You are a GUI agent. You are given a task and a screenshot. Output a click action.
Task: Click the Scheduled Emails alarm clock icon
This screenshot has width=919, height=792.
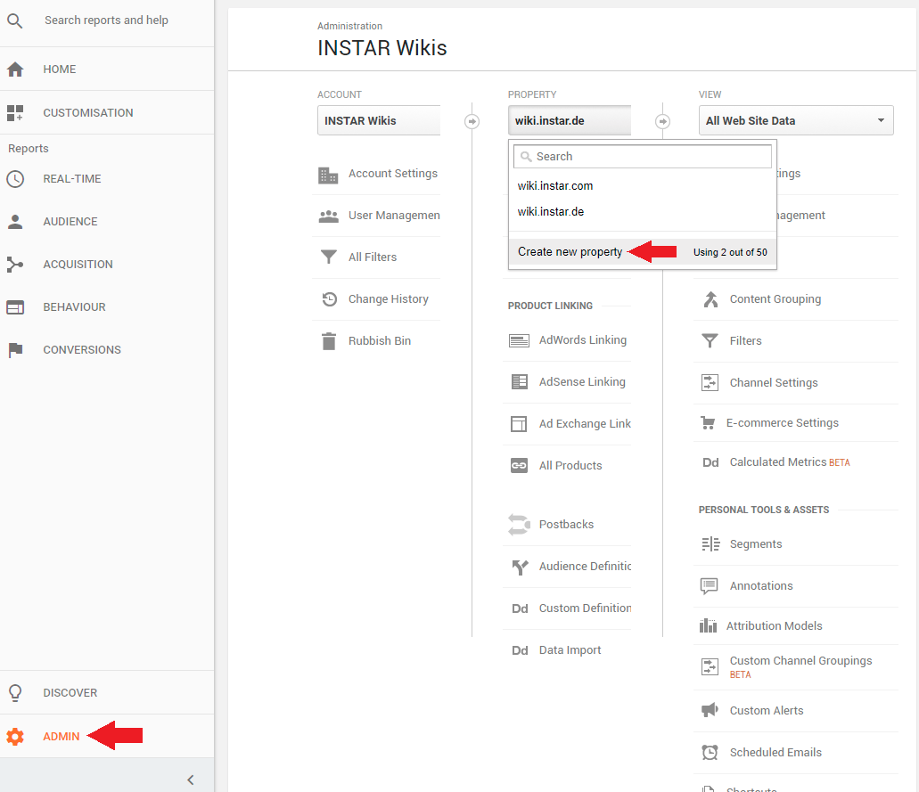point(710,752)
